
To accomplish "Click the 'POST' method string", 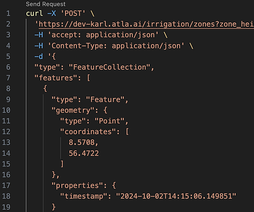I will click(x=73, y=13).
